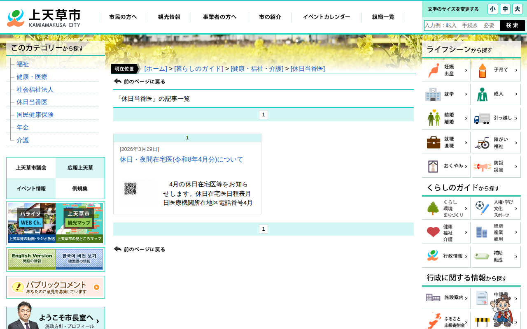The image size is (527, 329).
Task: Open 休日当番医 in the sidebar category list
Action: coord(32,102)
